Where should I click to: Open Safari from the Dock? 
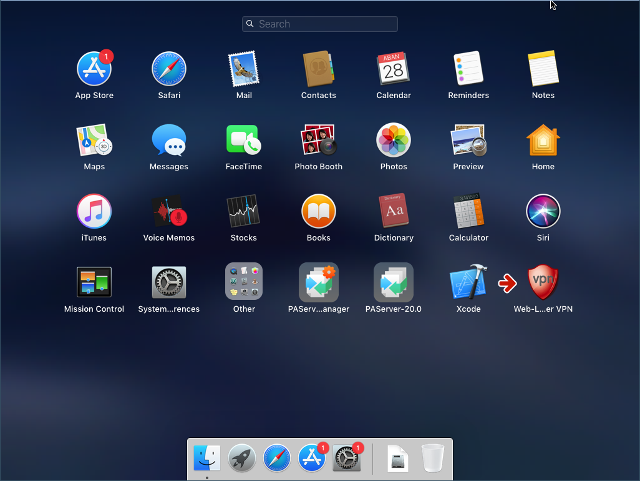[x=277, y=458]
